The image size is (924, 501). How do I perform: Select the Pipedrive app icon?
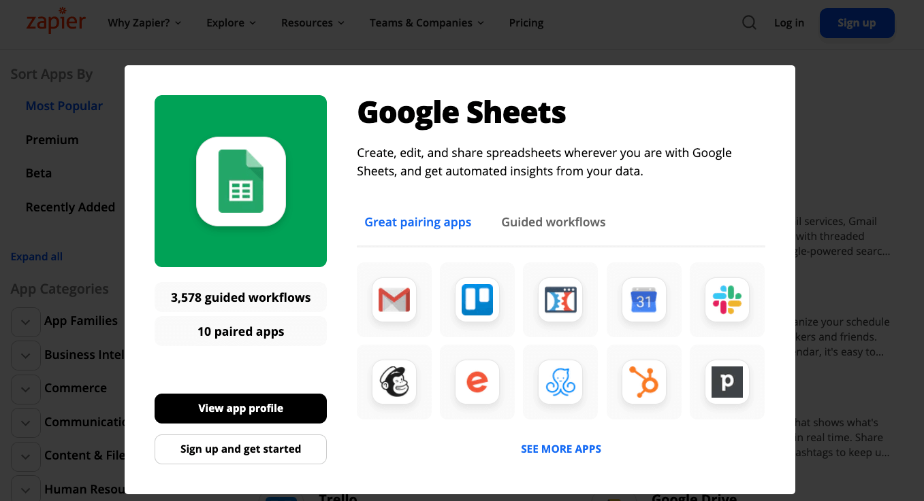coord(727,382)
